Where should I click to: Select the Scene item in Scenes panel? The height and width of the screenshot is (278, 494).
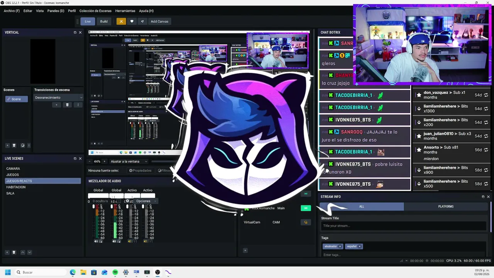pos(17,99)
